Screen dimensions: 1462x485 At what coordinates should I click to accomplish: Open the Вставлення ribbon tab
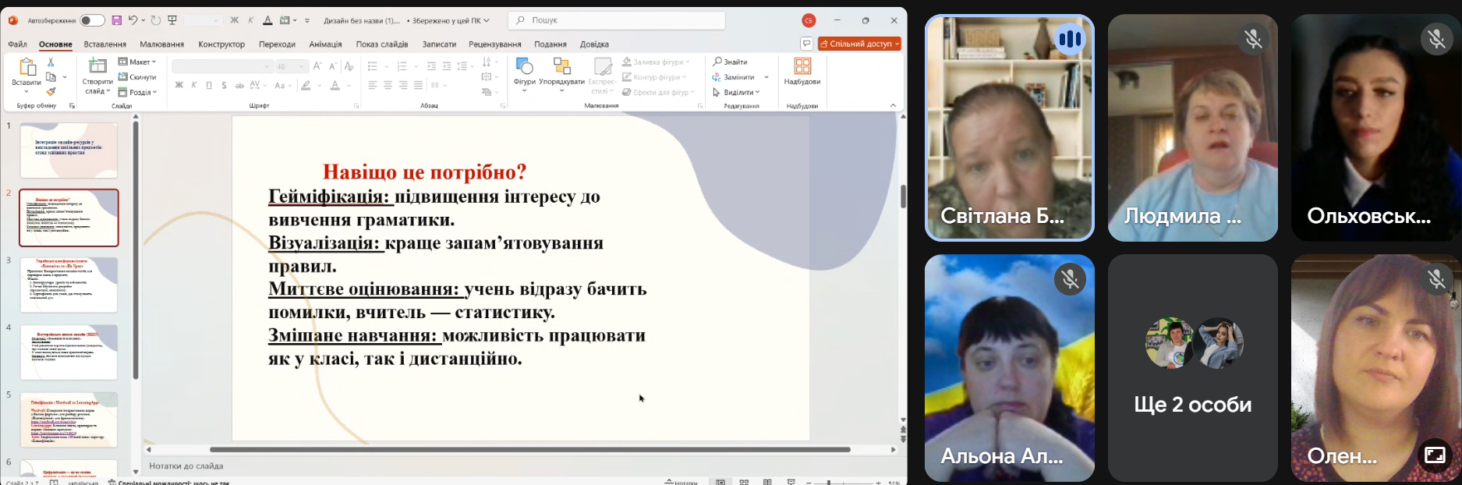click(x=104, y=44)
